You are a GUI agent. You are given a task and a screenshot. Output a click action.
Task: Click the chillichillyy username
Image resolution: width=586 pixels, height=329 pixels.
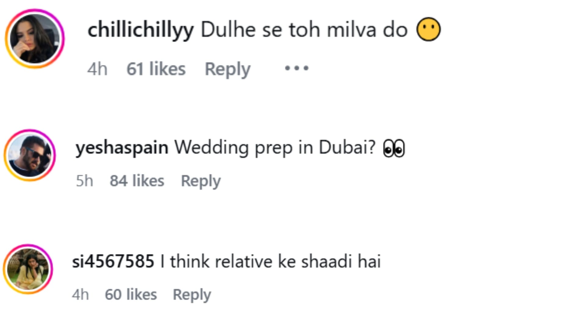[141, 30]
